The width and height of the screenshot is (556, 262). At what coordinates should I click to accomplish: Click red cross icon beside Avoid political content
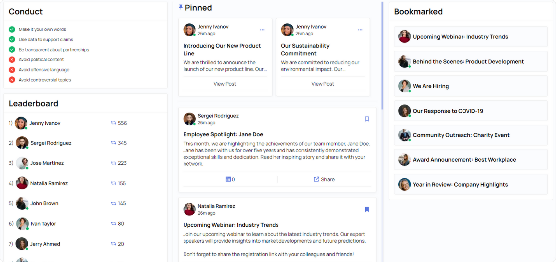tap(12, 60)
